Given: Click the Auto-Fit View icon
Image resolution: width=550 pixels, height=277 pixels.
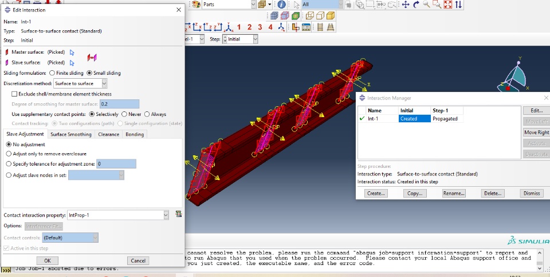Looking at the screenshot, I should click(448, 5).
